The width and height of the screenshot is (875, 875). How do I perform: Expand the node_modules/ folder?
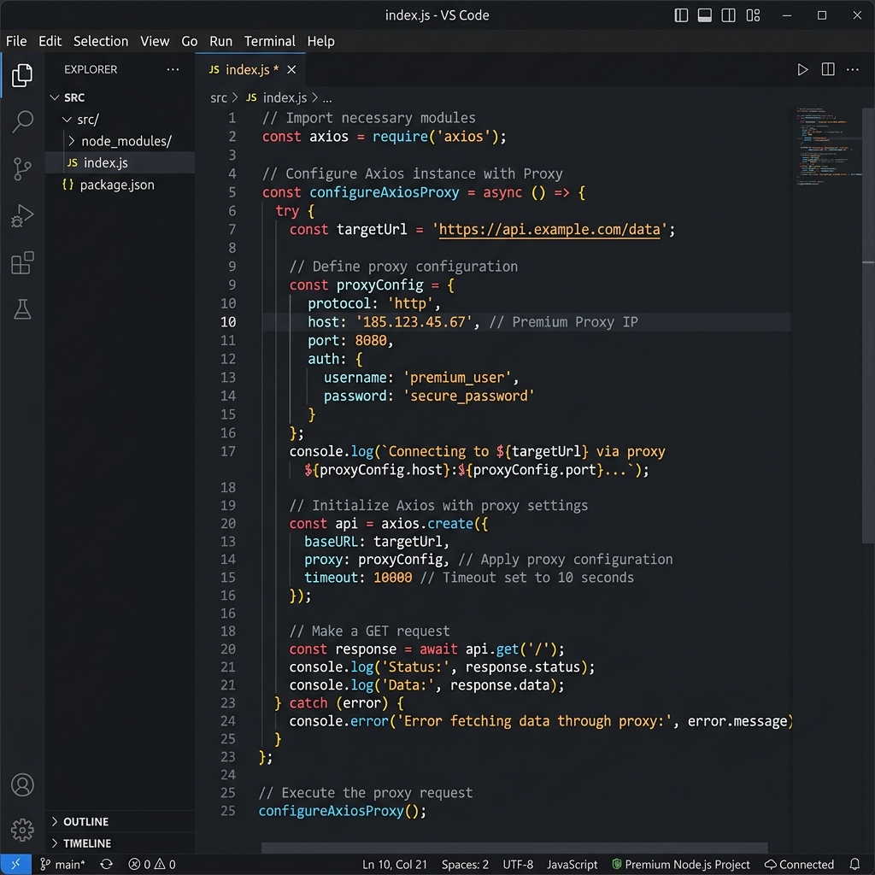coord(120,141)
